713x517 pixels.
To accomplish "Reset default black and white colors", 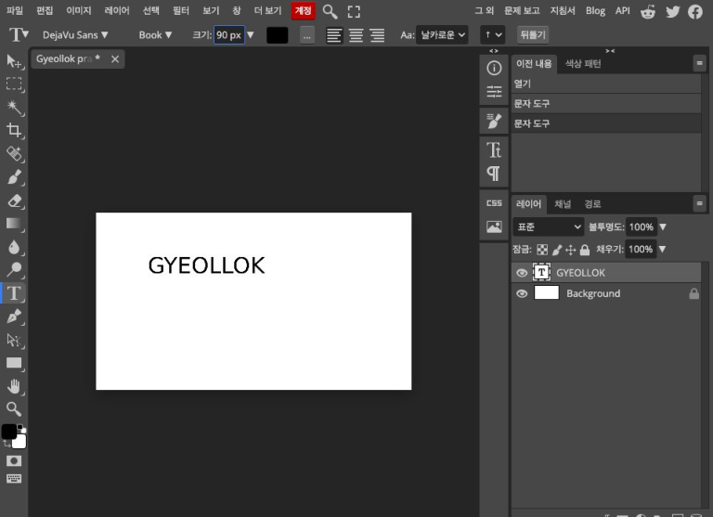I will click(x=22, y=428).
